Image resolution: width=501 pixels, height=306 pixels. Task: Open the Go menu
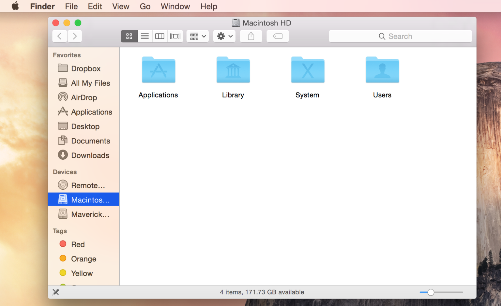145,6
